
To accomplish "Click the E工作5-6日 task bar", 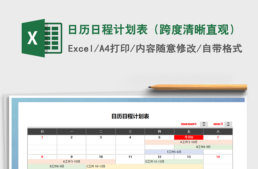I will coord(174,152).
